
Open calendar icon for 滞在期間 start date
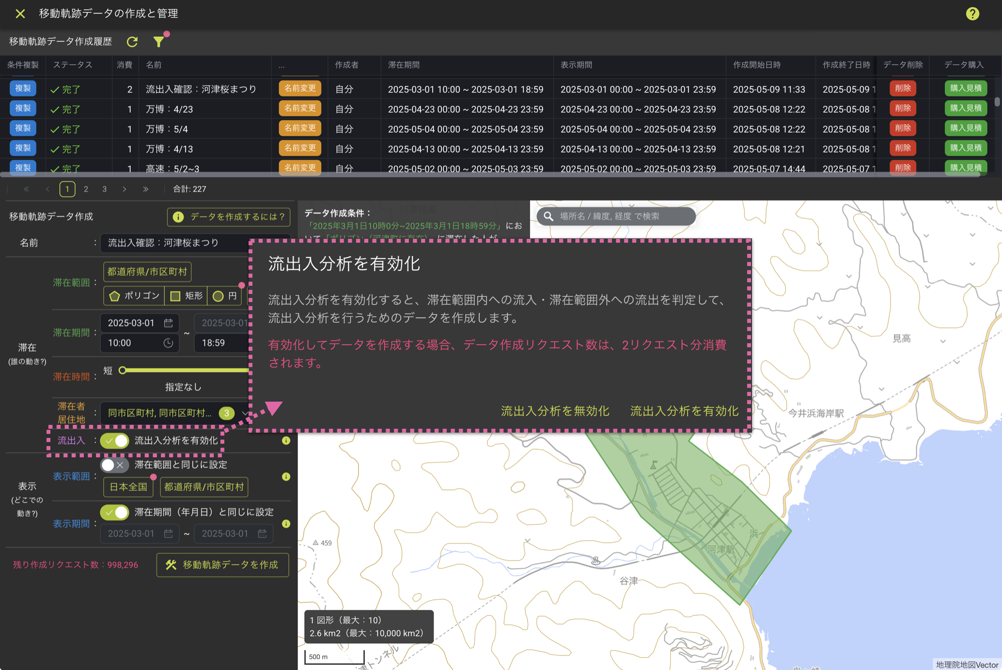(168, 323)
